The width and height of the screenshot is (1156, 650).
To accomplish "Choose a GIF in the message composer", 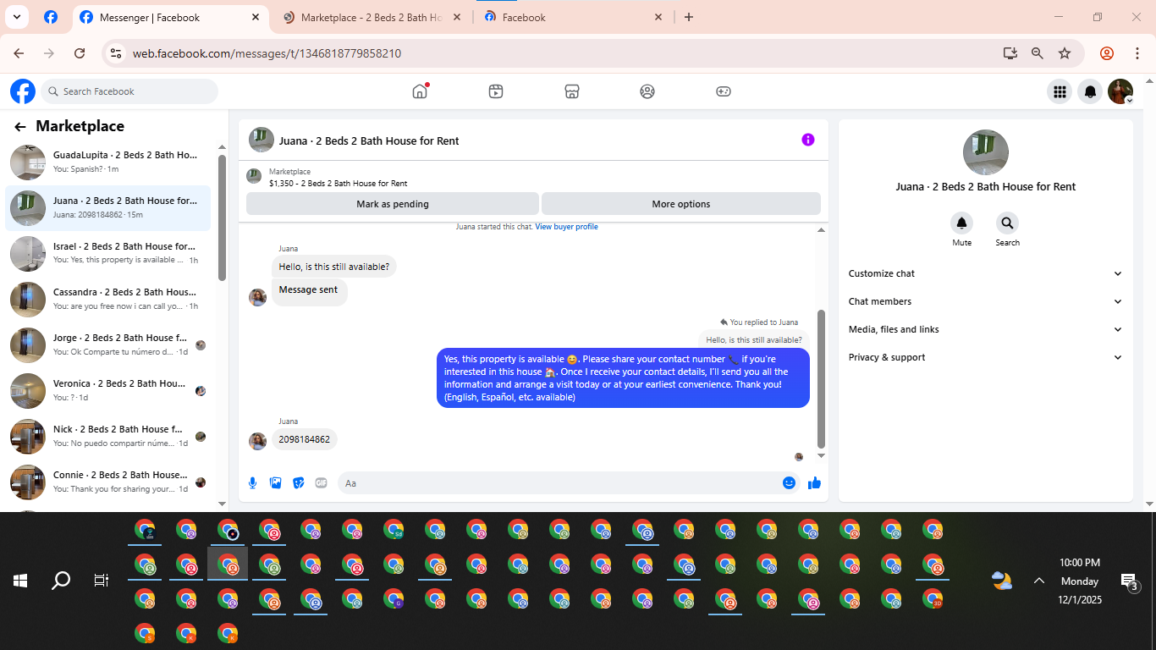I will [x=321, y=482].
